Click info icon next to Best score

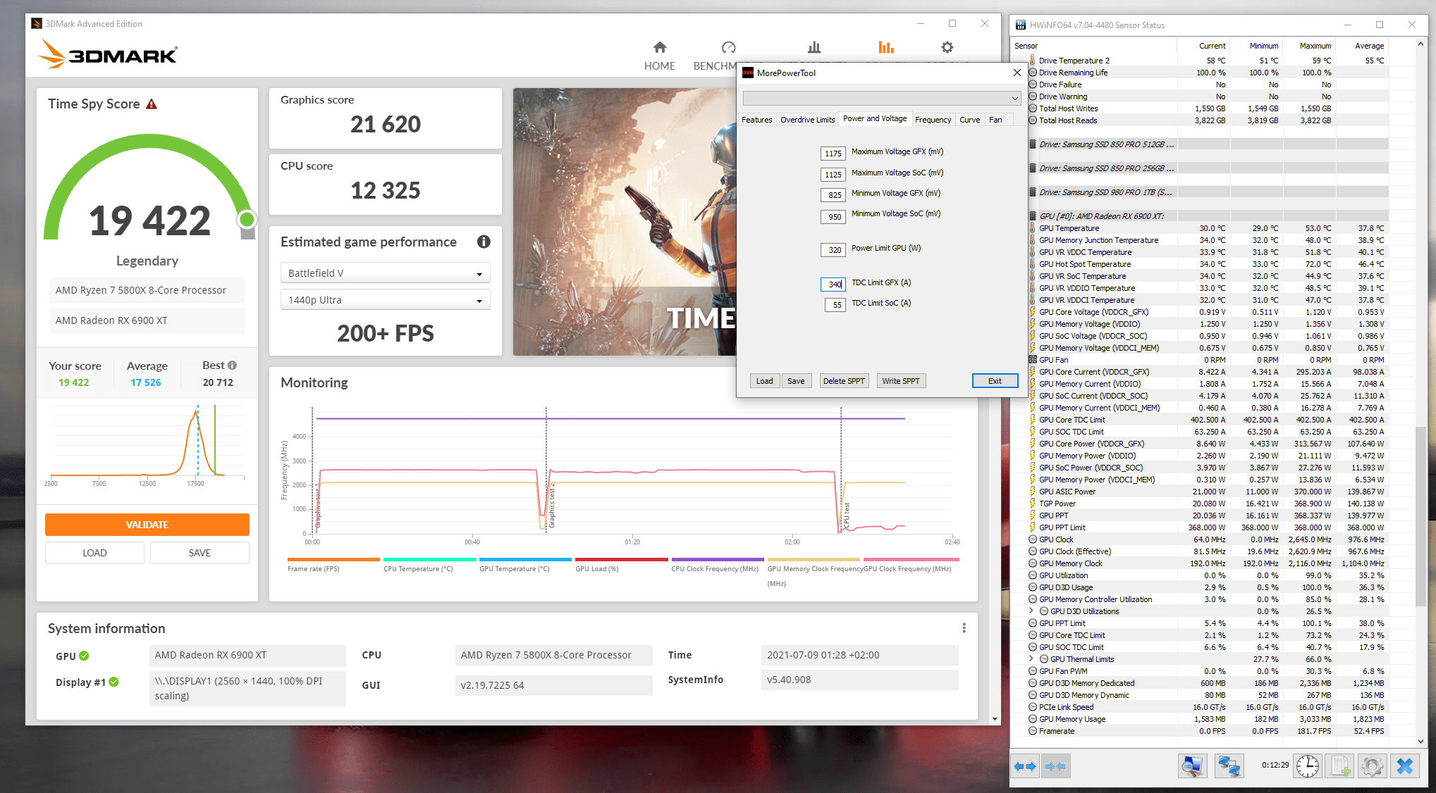(233, 365)
